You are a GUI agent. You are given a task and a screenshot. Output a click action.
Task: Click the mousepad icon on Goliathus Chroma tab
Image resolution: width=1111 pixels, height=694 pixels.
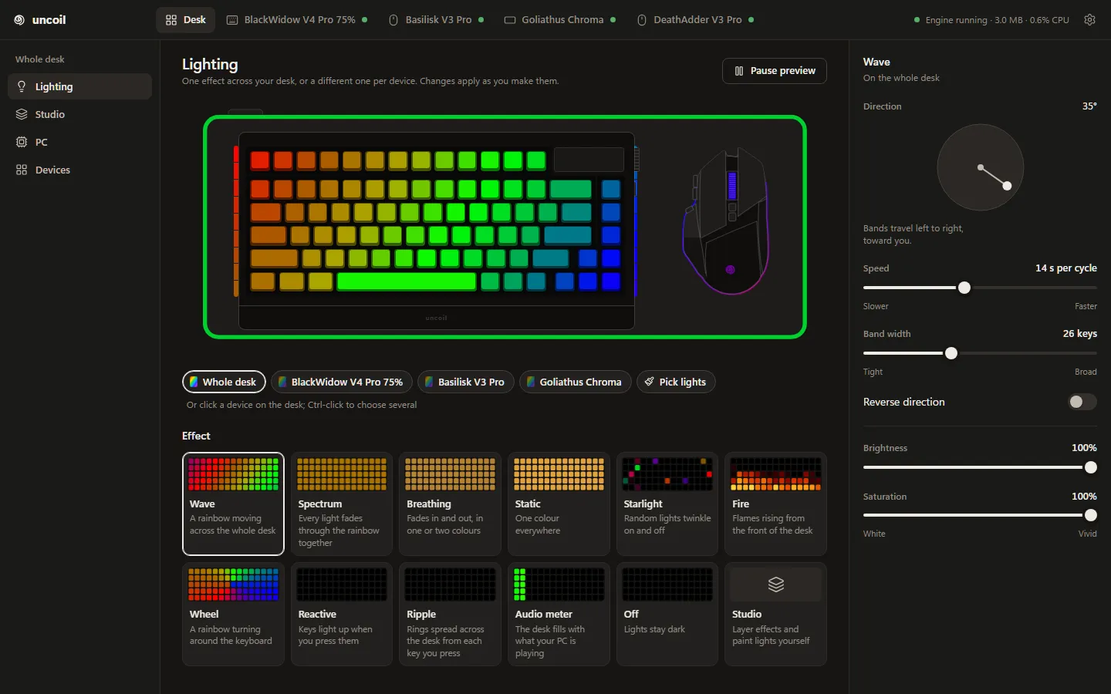(x=510, y=20)
